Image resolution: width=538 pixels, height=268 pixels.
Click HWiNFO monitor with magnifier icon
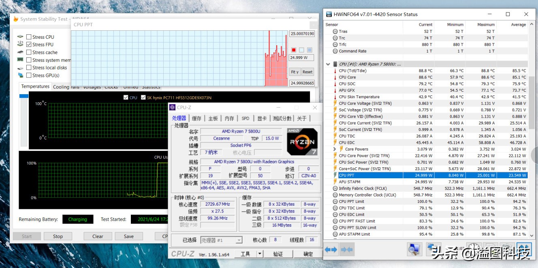pyautogui.click(x=414, y=249)
